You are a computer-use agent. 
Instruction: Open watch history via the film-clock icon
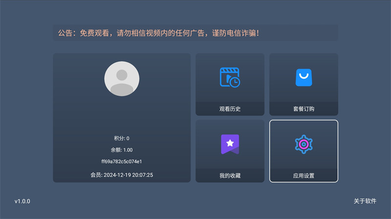230,77
